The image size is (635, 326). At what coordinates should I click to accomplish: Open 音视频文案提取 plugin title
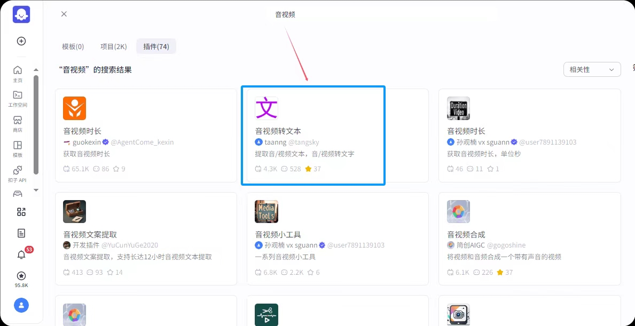click(x=90, y=235)
